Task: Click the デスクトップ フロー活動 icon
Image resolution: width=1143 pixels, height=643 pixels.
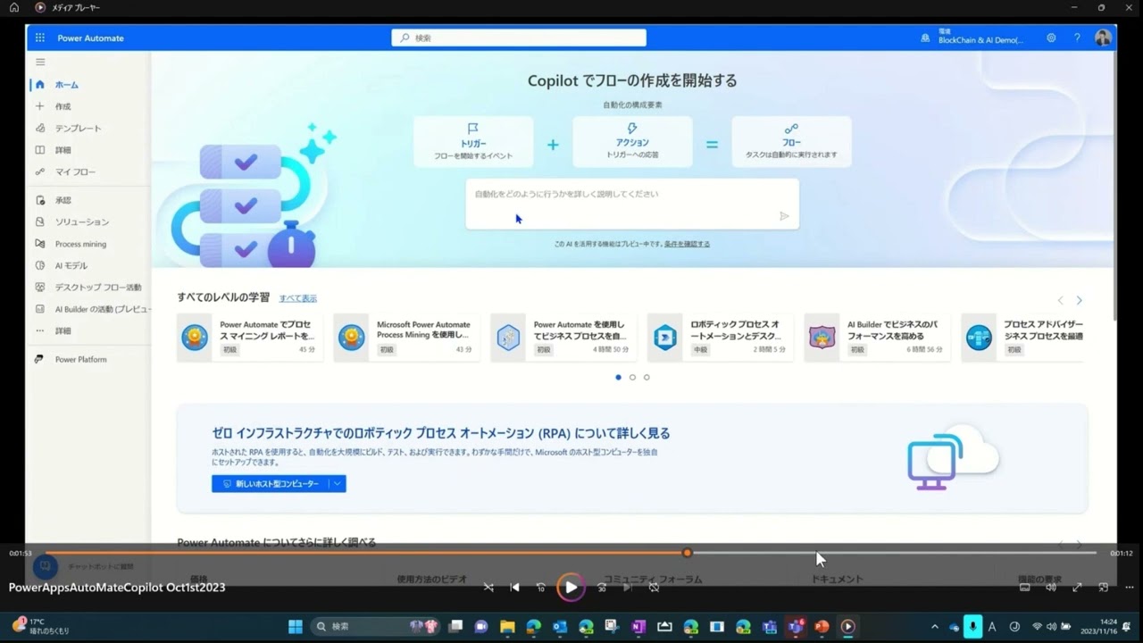Action: click(39, 287)
